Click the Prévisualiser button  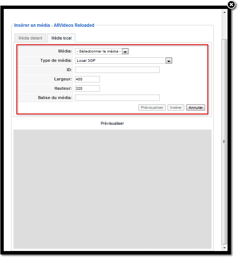pos(152,108)
